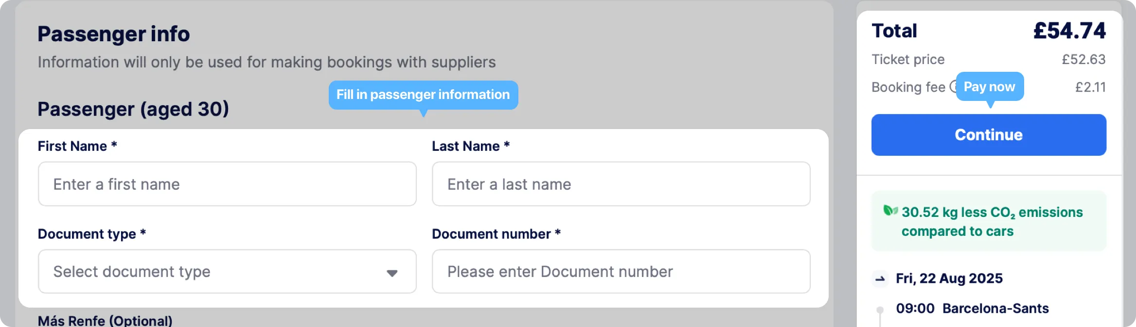Click the caret arrow in Document type field
Viewport: 1136px width, 327px height.
point(392,273)
